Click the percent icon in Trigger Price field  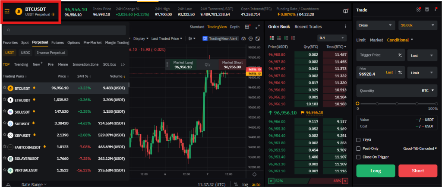[x=400, y=55]
